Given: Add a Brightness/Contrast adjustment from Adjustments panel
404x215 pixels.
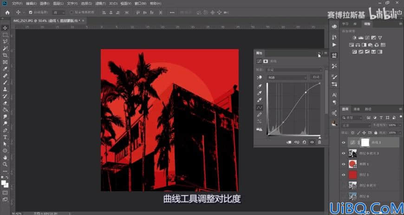Looking at the screenshot, I should coord(355,38).
